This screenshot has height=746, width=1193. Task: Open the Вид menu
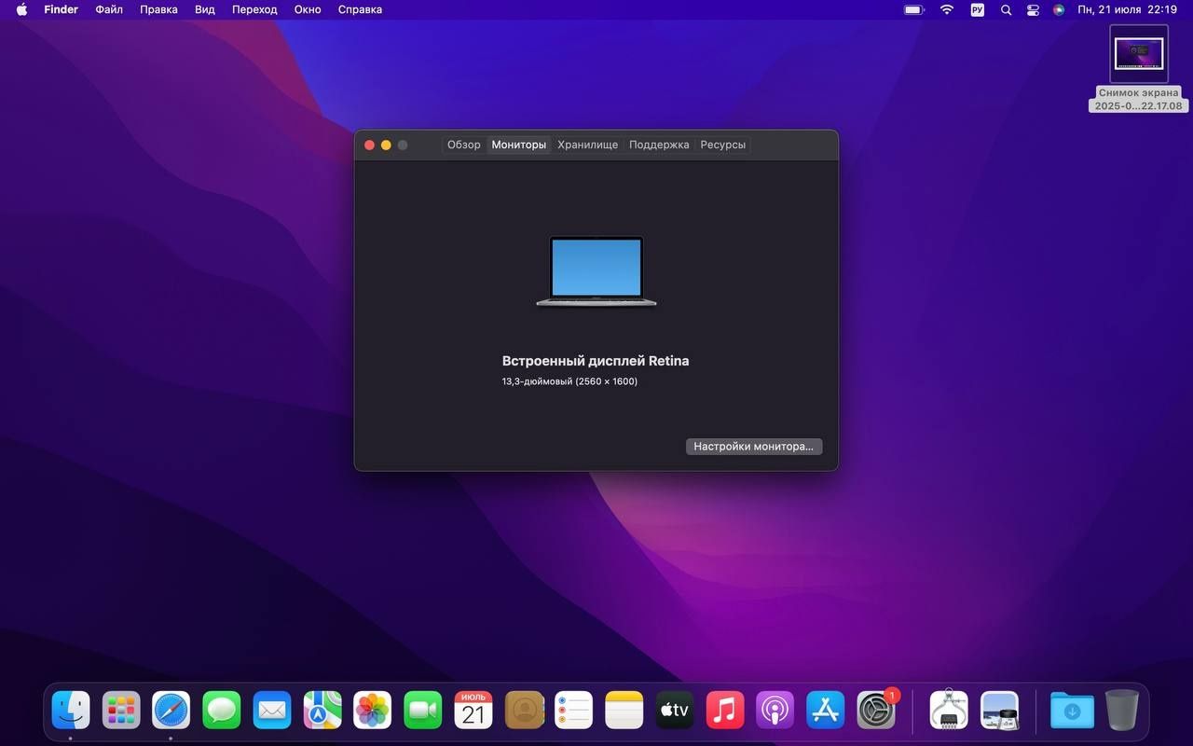(x=205, y=9)
